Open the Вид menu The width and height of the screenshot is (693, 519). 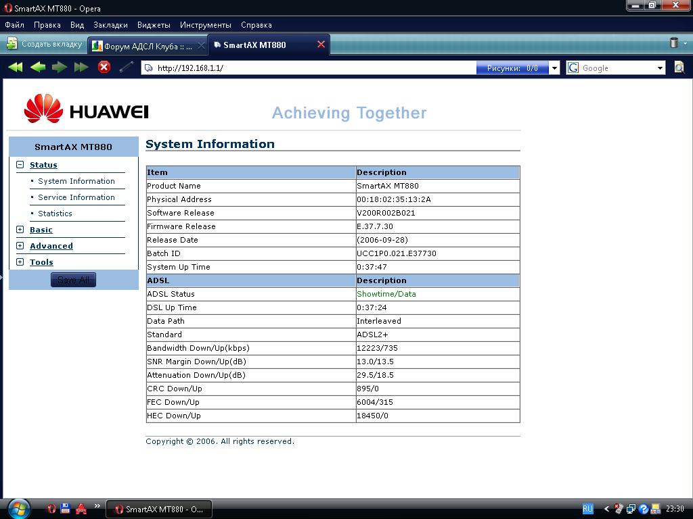(77, 25)
